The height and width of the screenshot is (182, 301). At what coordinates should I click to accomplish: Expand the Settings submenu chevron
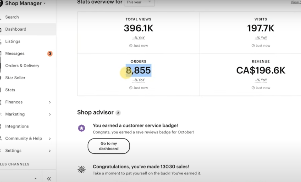click(50, 151)
